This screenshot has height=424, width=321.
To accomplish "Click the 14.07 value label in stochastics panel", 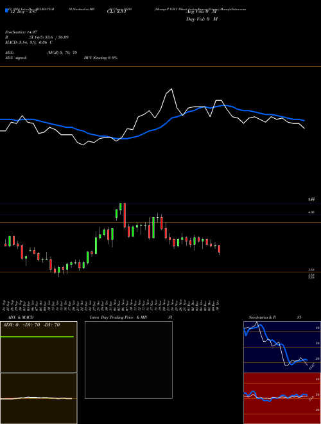I will tap(311, 367).
